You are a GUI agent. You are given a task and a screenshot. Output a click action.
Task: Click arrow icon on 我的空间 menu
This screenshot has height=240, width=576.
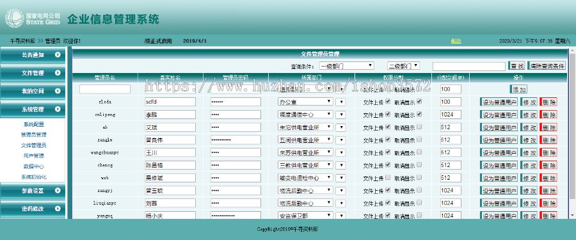coord(58,91)
